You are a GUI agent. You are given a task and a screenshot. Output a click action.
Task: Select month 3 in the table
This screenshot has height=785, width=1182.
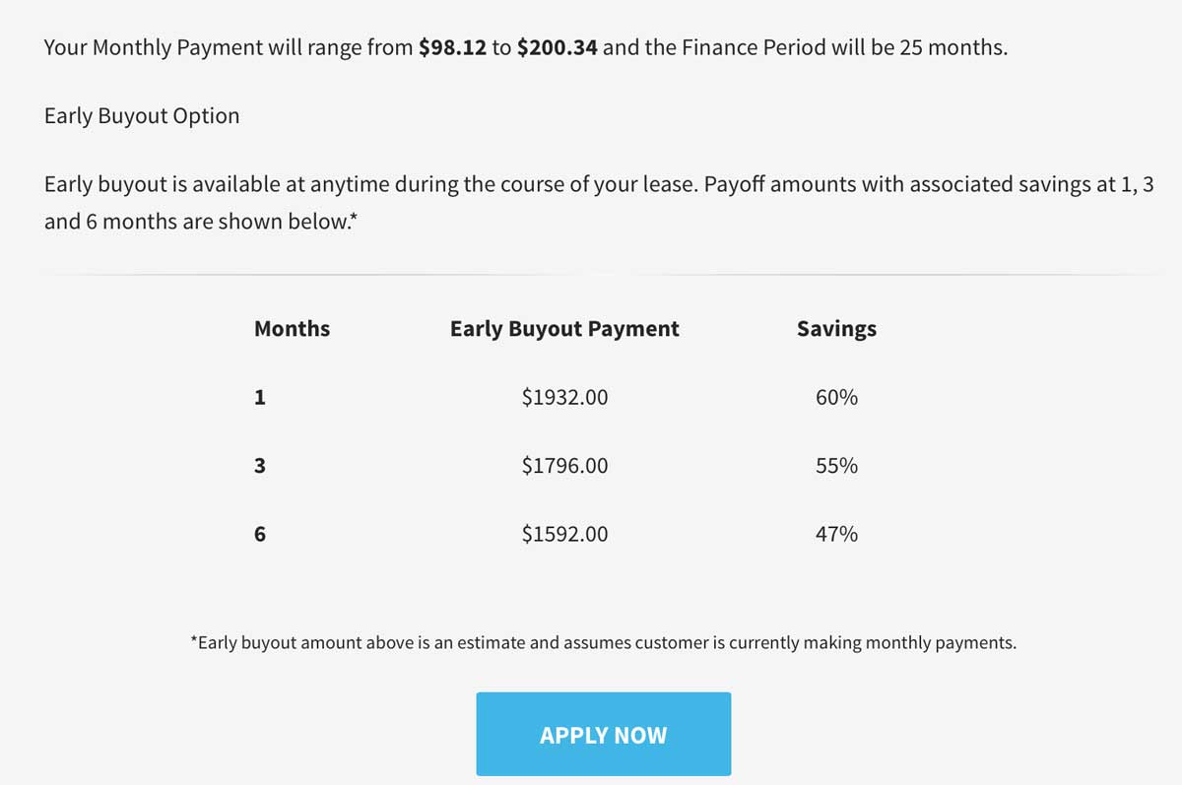[x=259, y=465]
